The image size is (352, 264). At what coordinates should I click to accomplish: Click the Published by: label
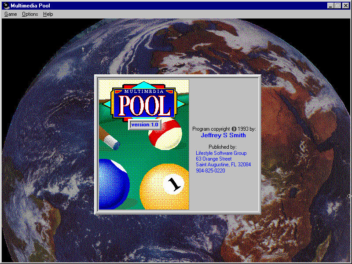tap(223, 147)
